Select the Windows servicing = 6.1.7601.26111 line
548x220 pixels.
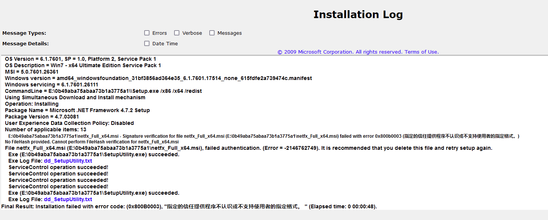(51, 85)
